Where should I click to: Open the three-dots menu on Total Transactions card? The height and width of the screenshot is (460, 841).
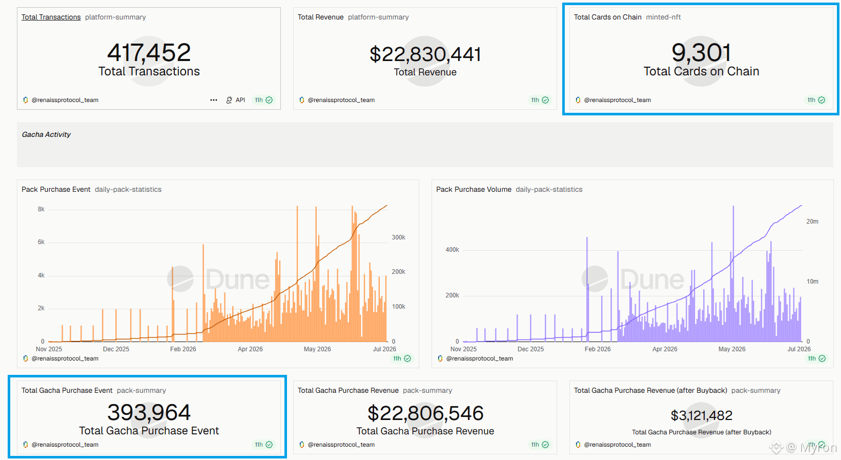[x=214, y=100]
